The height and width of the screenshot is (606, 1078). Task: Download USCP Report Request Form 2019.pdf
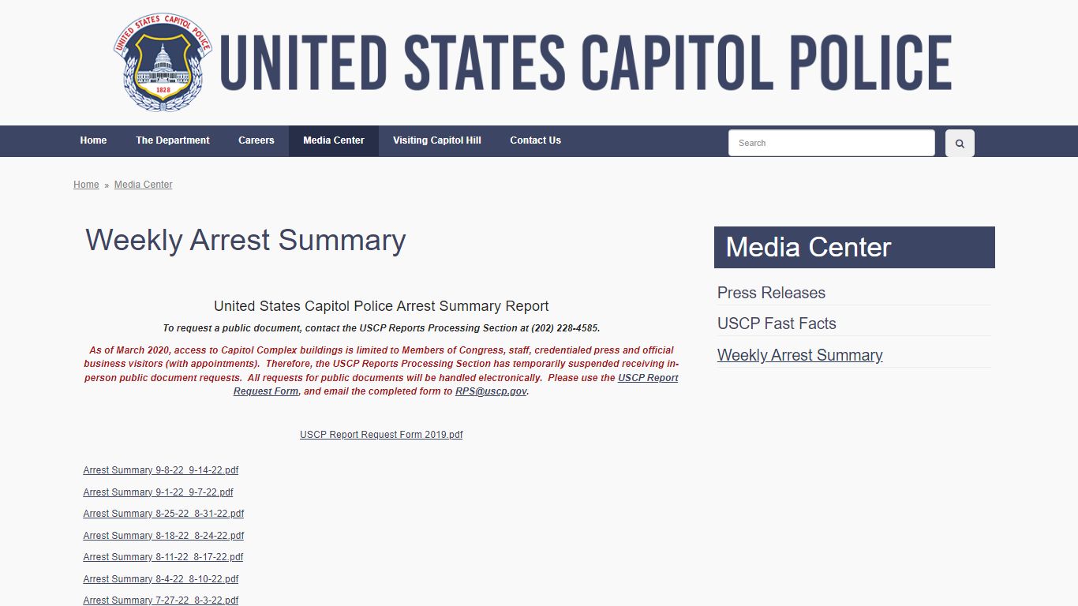click(x=381, y=435)
